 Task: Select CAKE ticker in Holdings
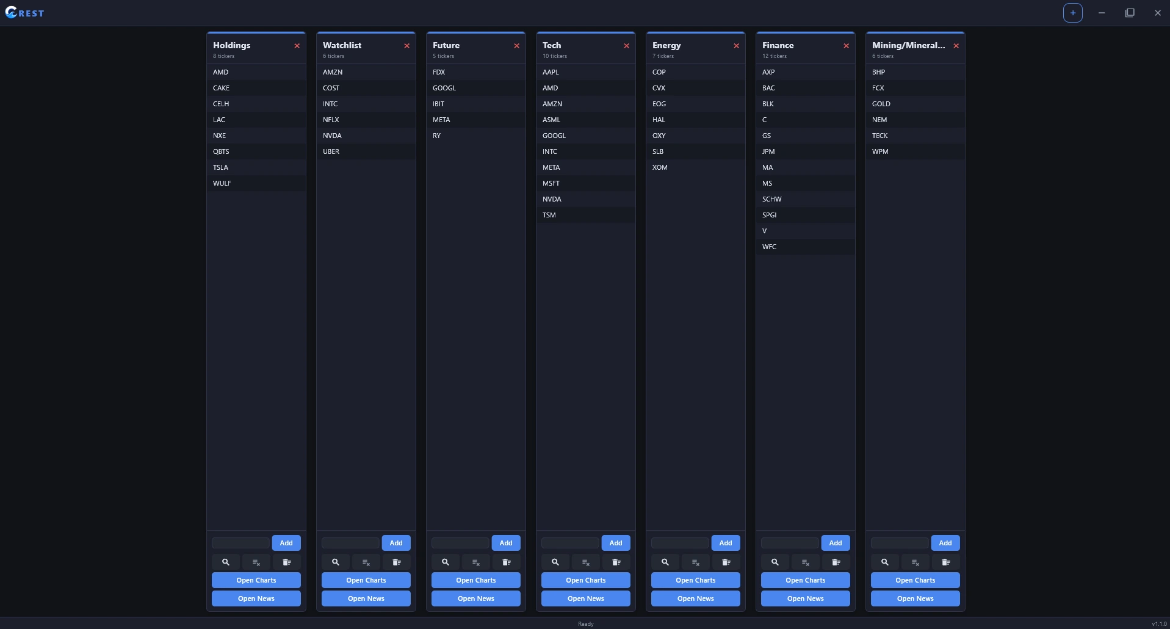pyautogui.click(x=256, y=88)
